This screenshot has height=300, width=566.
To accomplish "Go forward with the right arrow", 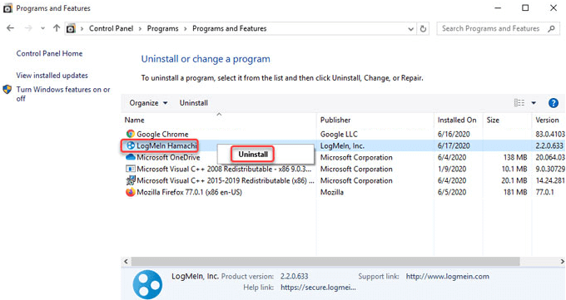I will point(28,28).
